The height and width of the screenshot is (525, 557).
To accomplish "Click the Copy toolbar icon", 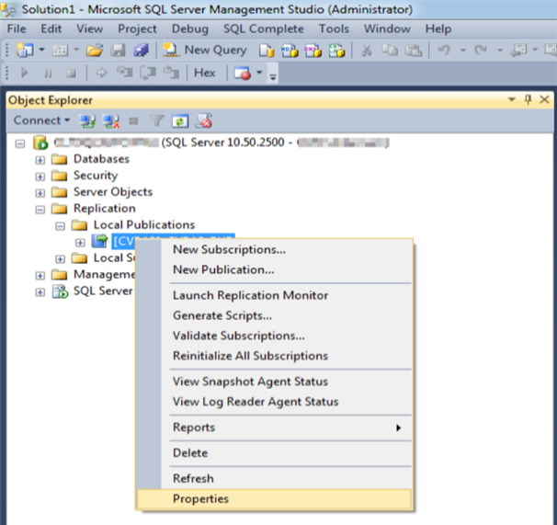I will tap(390, 51).
